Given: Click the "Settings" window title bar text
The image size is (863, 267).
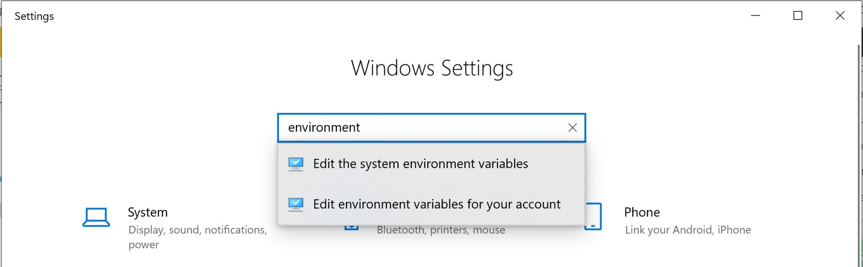Looking at the screenshot, I should pyautogui.click(x=34, y=16).
